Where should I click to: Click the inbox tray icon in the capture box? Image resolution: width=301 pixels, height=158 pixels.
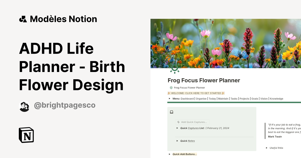click(x=172, y=112)
